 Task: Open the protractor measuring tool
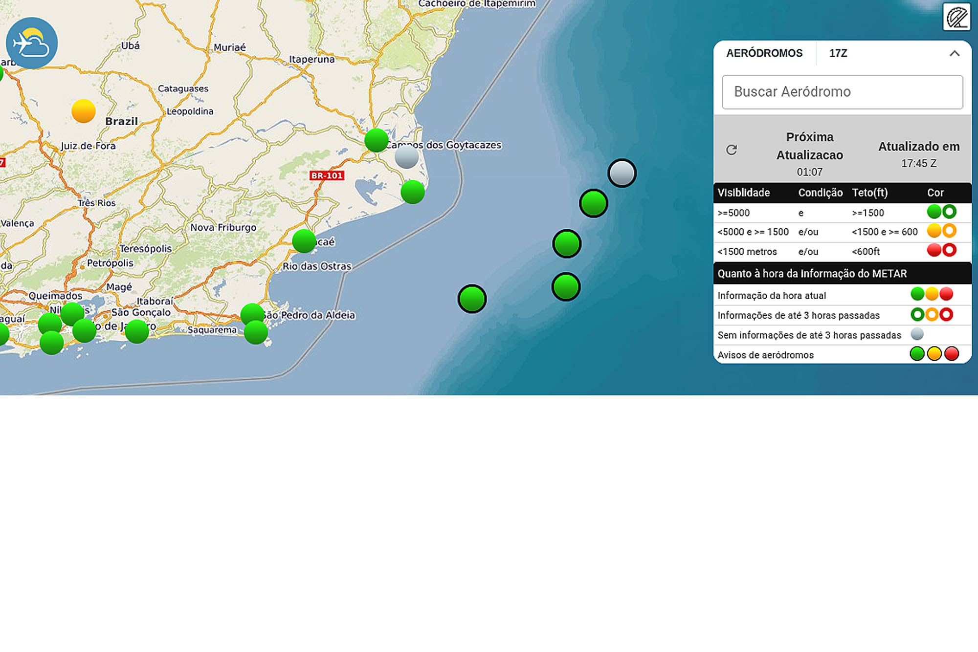click(956, 18)
